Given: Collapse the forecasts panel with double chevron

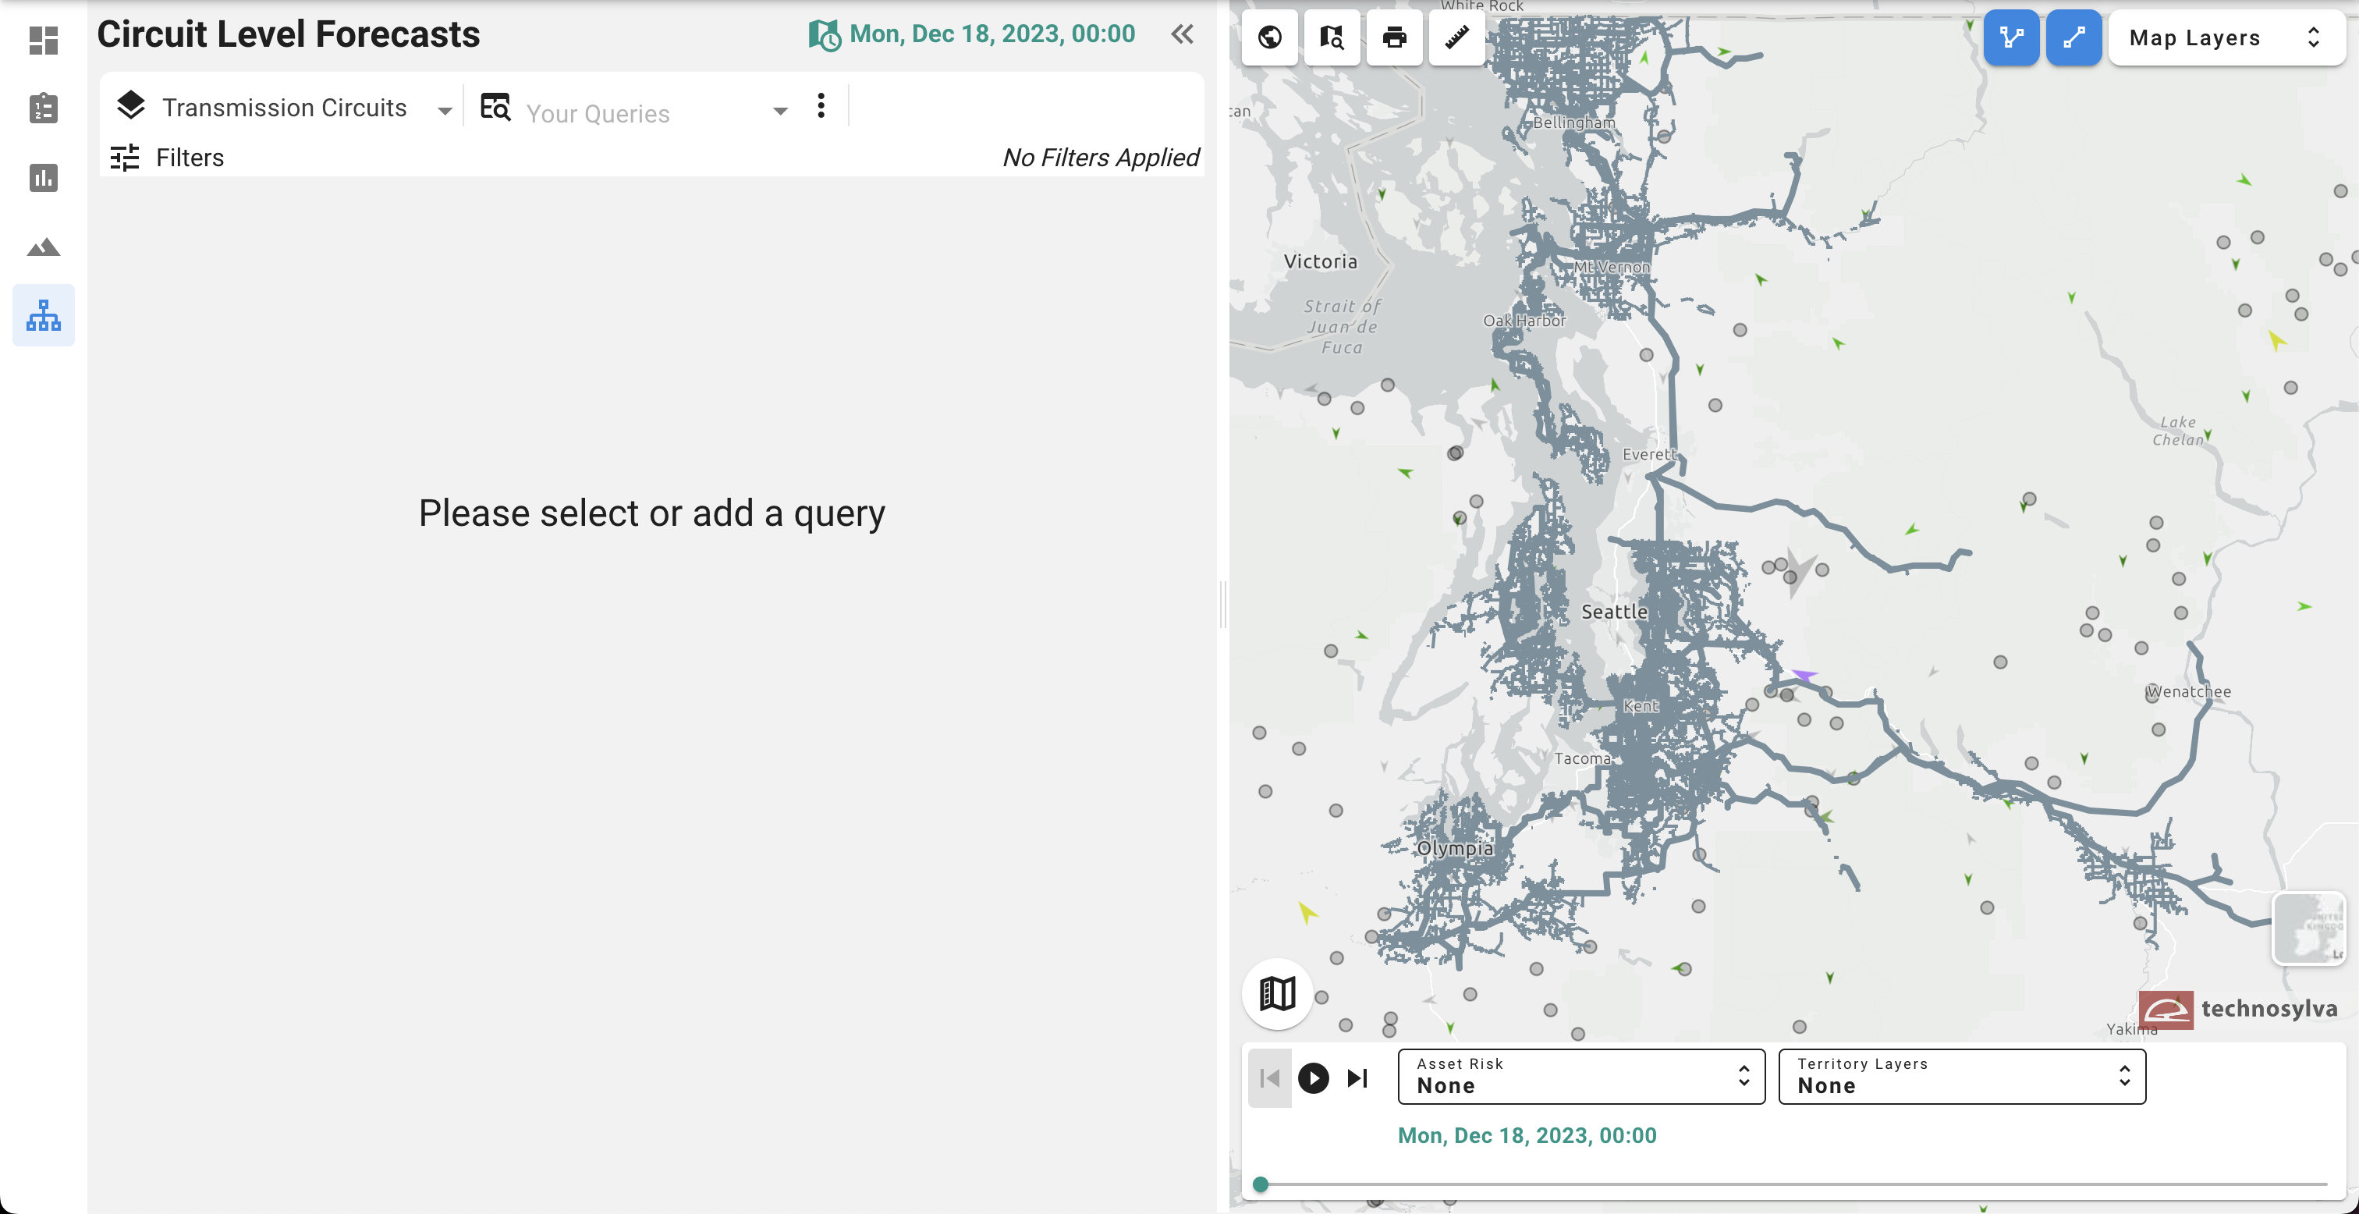Looking at the screenshot, I should click(1183, 35).
